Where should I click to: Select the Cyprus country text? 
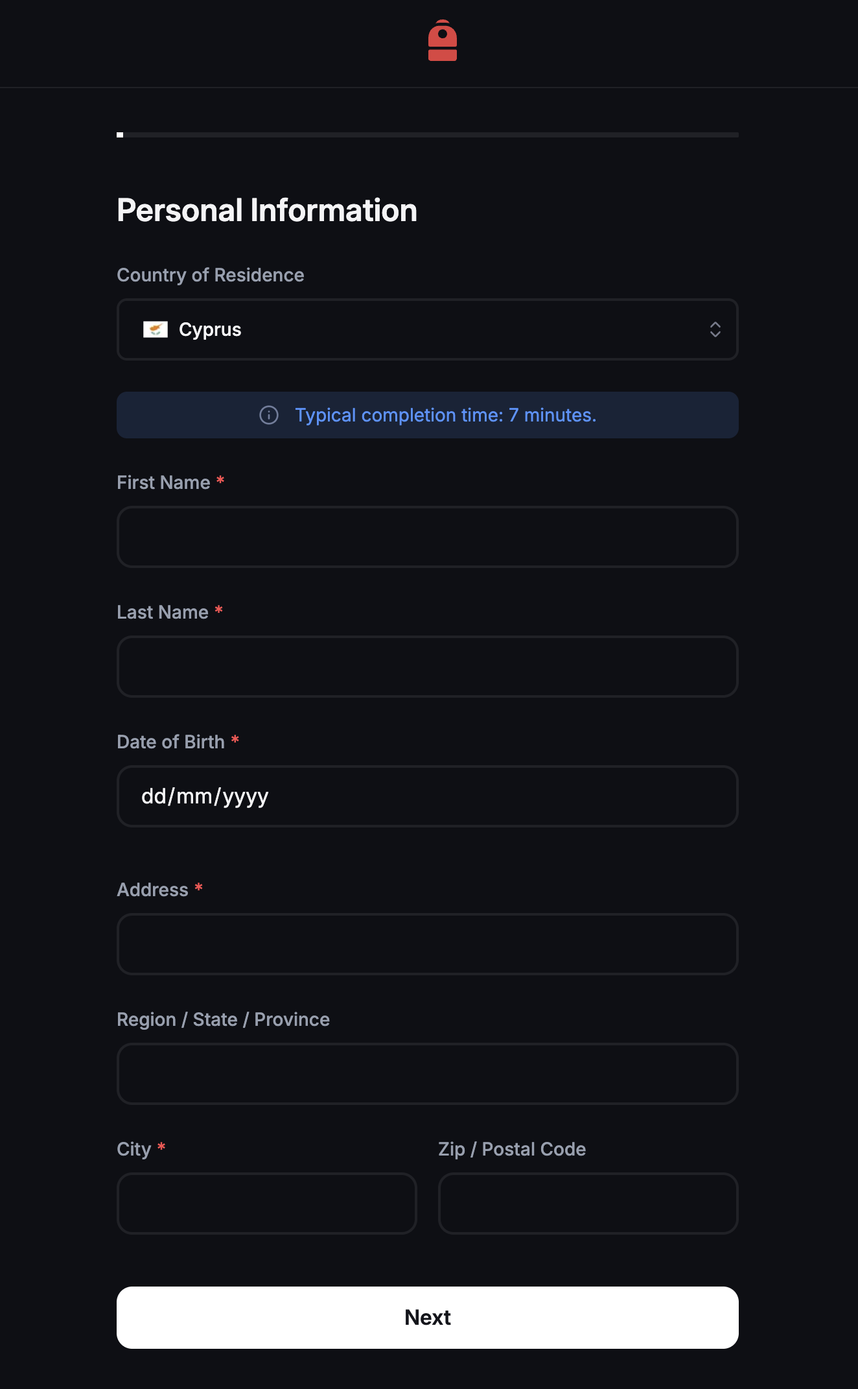click(210, 329)
